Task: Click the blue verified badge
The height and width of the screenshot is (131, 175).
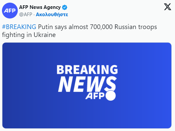Action: 64,7
